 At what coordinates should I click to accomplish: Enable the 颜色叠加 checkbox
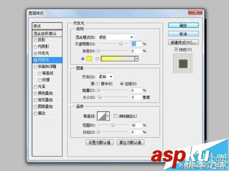pyautogui.click(x=35, y=93)
